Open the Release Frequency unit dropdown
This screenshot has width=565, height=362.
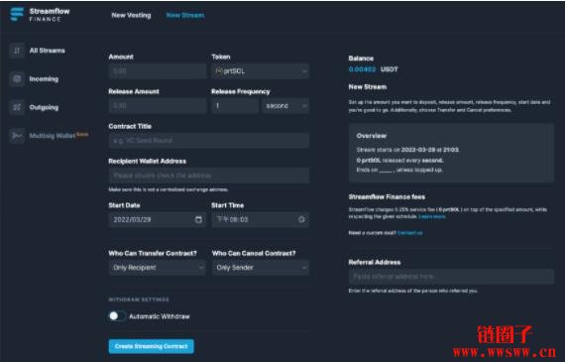coord(285,106)
